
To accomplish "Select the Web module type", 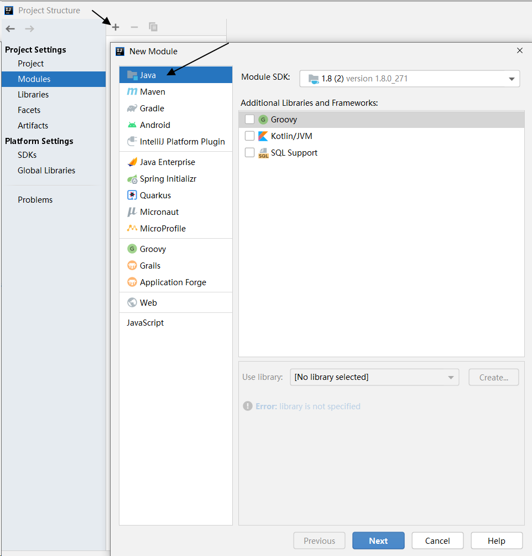I will 176,302.
